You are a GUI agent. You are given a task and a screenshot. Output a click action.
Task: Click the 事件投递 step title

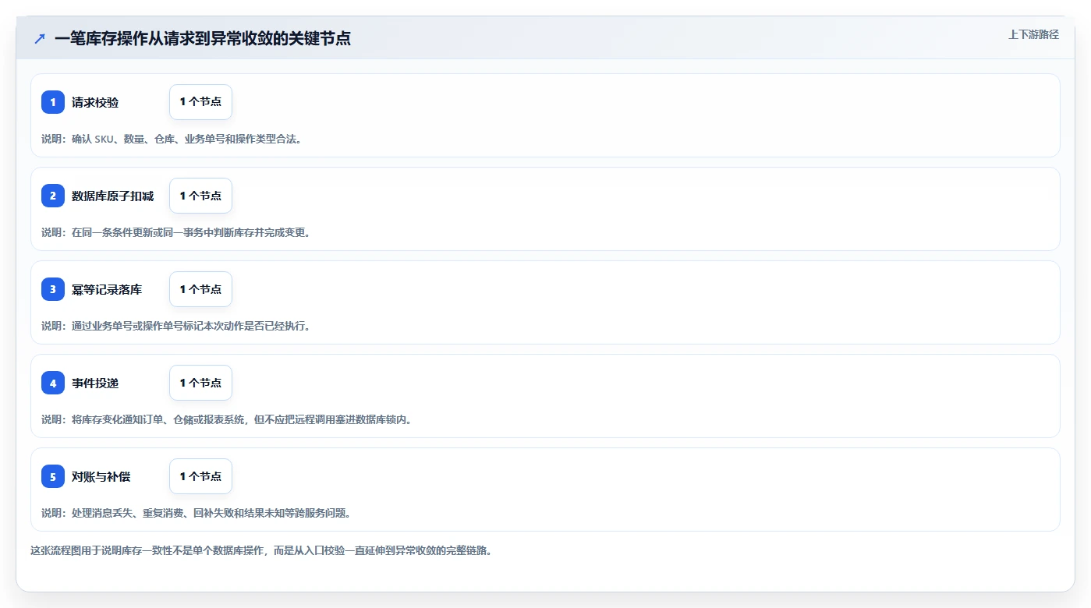coord(95,383)
